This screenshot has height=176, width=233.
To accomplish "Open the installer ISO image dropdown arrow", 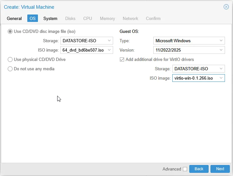I will (109, 50).
